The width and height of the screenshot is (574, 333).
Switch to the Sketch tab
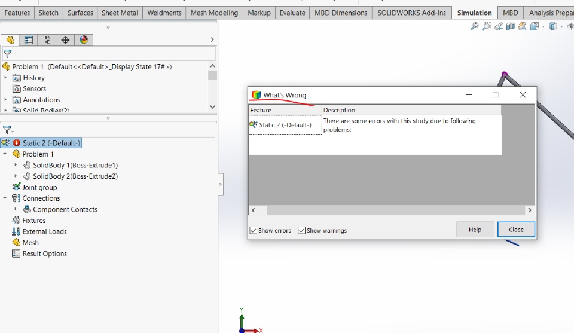point(48,13)
